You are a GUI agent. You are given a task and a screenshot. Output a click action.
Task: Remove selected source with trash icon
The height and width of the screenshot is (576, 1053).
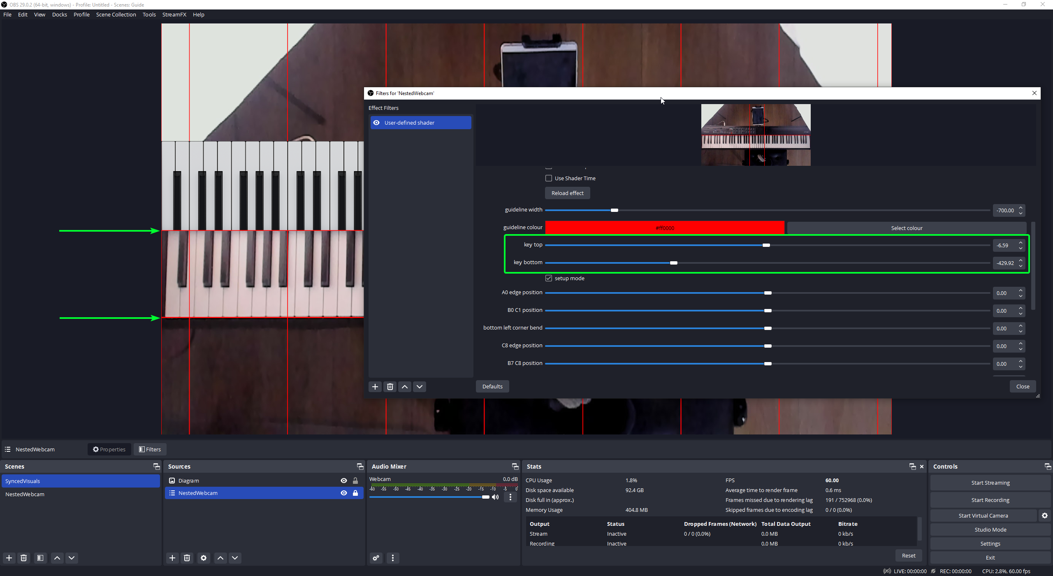click(x=187, y=558)
